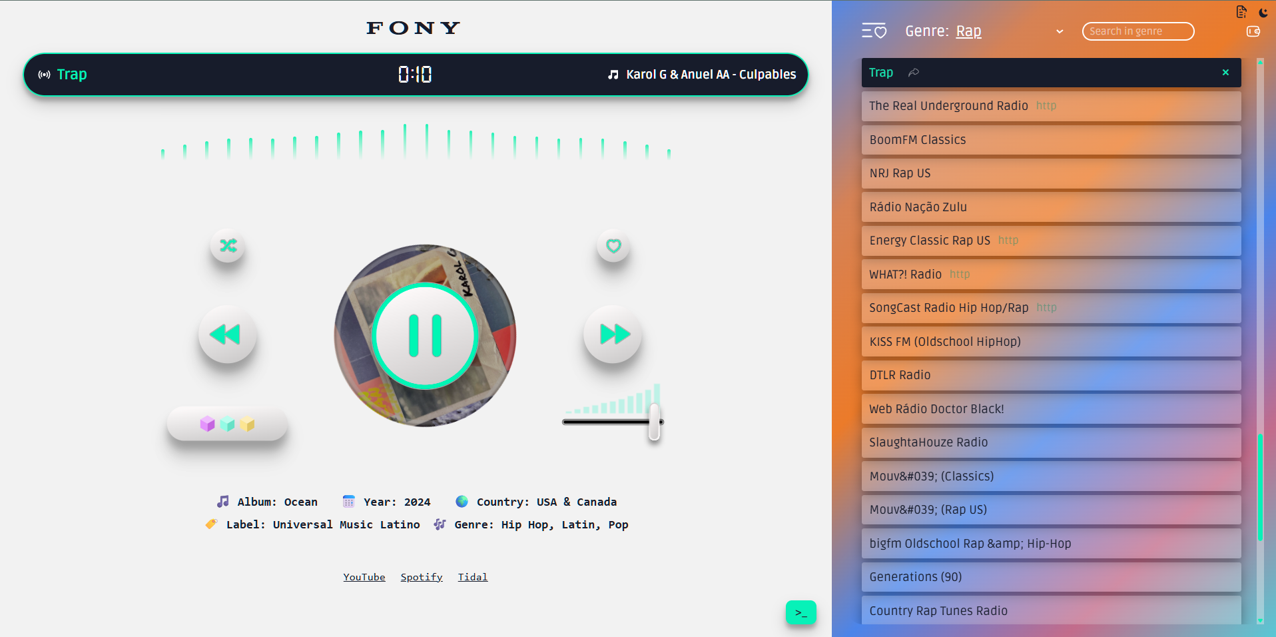Open the favorites list icon beside Genre
The height and width of the screenshot is (637, 1276).
874,31
